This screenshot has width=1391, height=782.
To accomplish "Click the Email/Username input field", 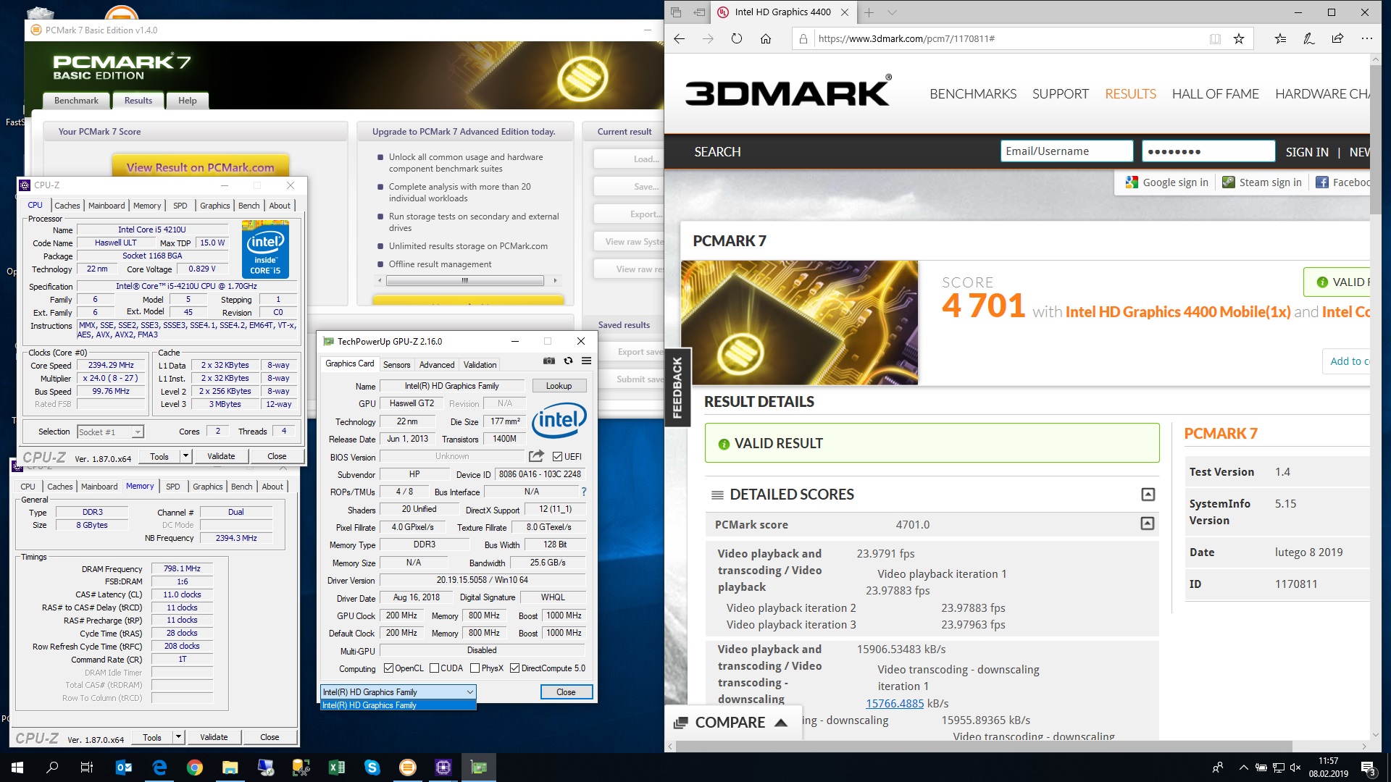I will (1066, 151).
